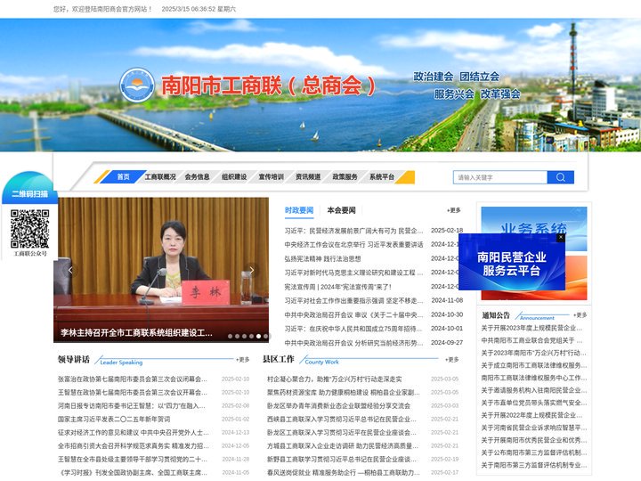Click the 工商联公众号 QR code image
This screenshot has width=641, height=481.
30,229
